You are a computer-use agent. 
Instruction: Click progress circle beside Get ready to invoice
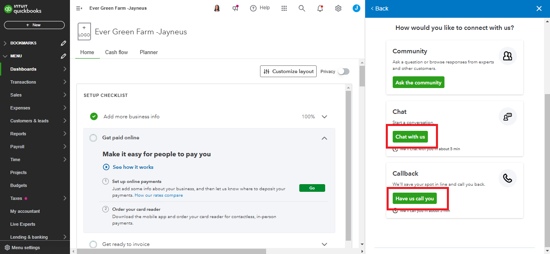[x=93, y=244]
